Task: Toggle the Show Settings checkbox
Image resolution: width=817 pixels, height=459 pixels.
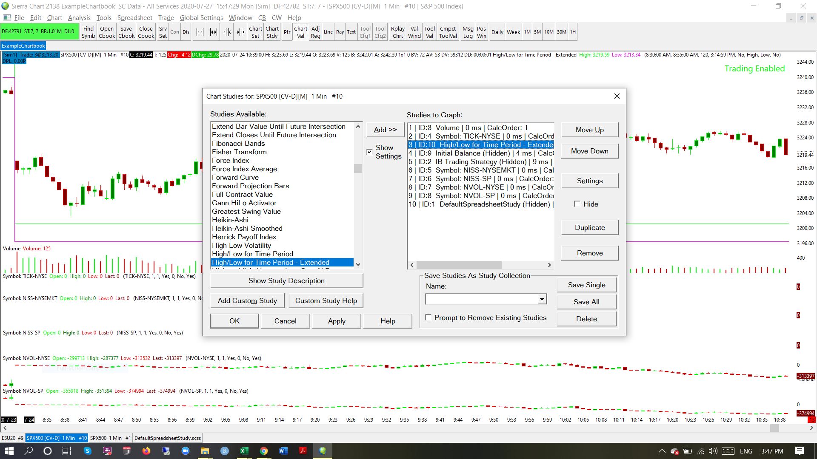Action: coord(369,152)
